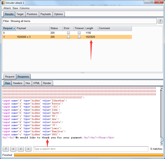Show the Request tab
Screen dimensions: 165x159
10,77
